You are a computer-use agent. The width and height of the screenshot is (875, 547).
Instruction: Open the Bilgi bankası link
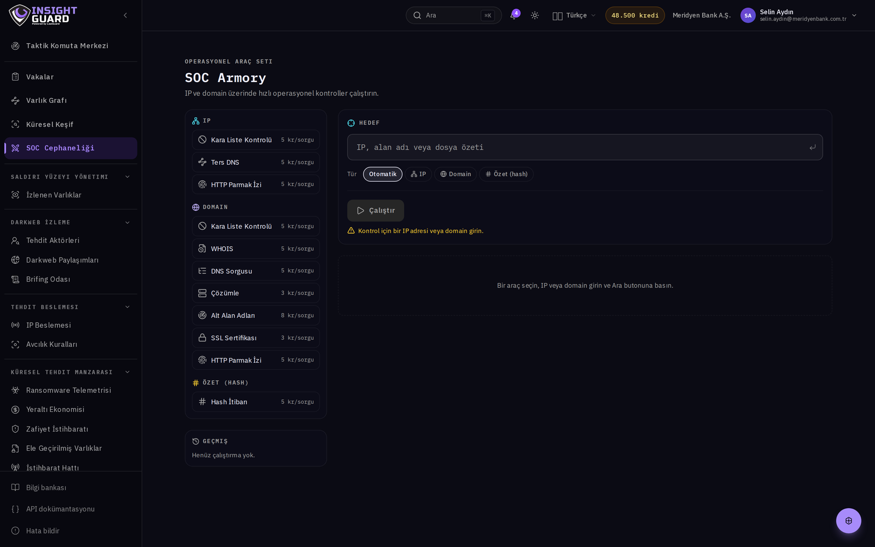tap(71, 488)
